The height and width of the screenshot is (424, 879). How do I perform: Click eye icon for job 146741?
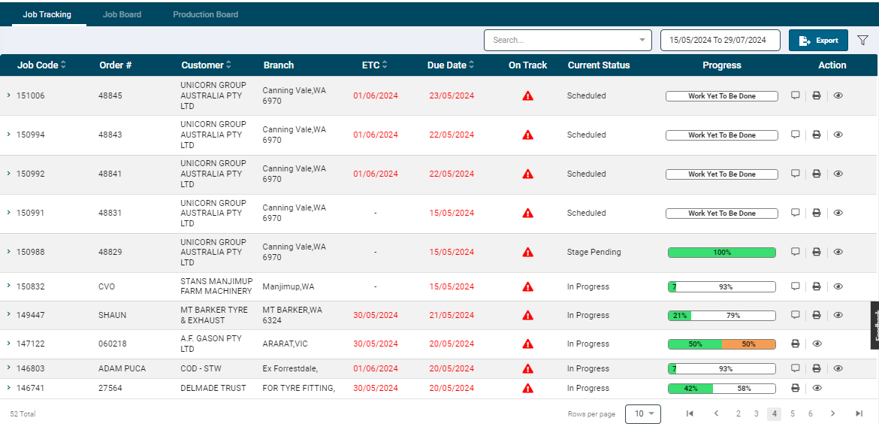tap(817, 388)
